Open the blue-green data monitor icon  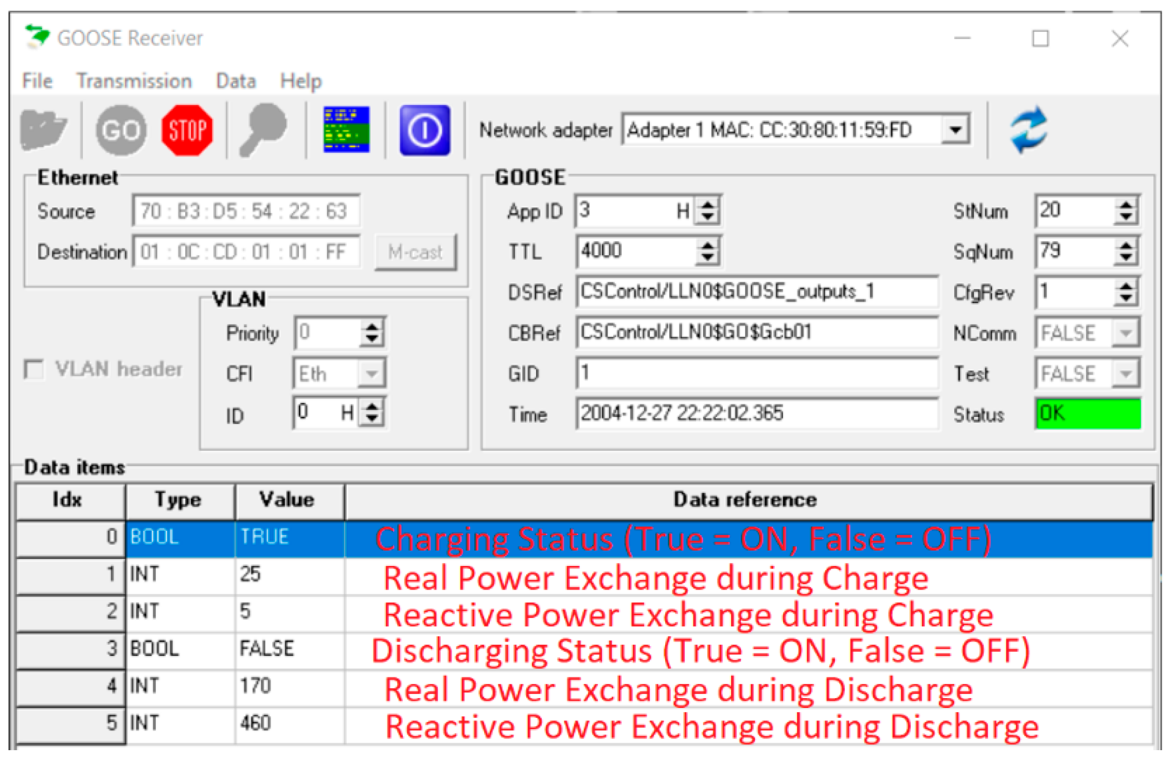(x=346, y=130)
